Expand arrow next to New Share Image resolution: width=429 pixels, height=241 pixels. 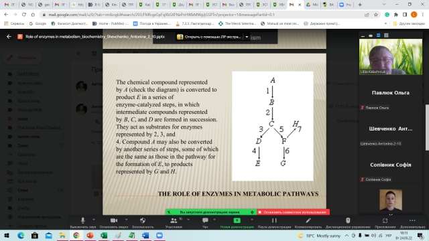point(252,220)
